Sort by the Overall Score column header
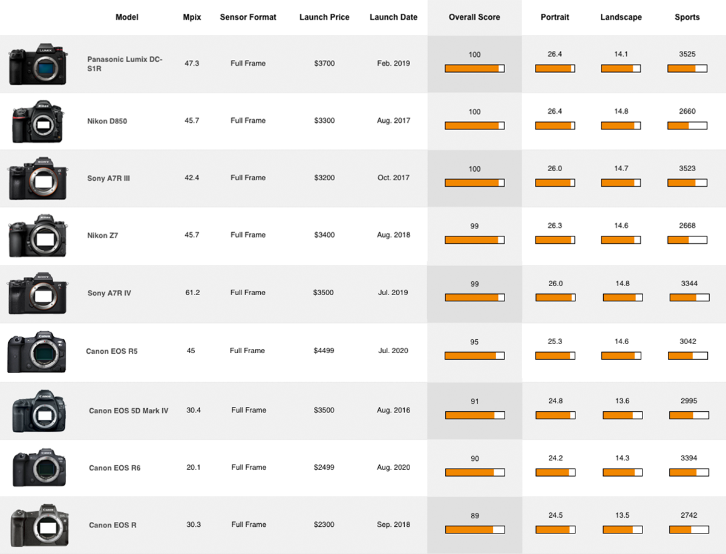726x554 pixels. point(474,18)
